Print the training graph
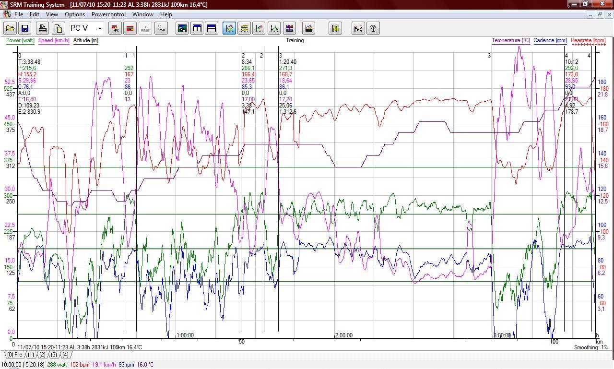The height and width of the screenshot is (369, 614). coord(43,28)
